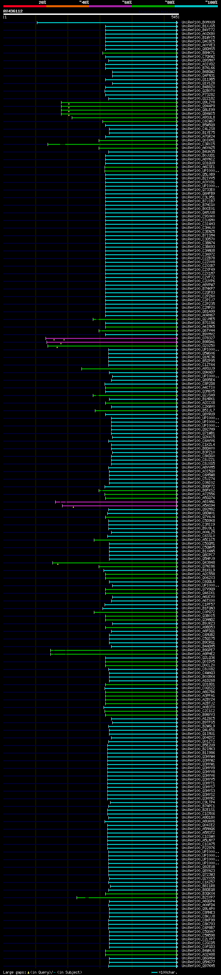Open hit UniRef100_B0M0U9
221x975 pixels.
click(x=198, y=22)
